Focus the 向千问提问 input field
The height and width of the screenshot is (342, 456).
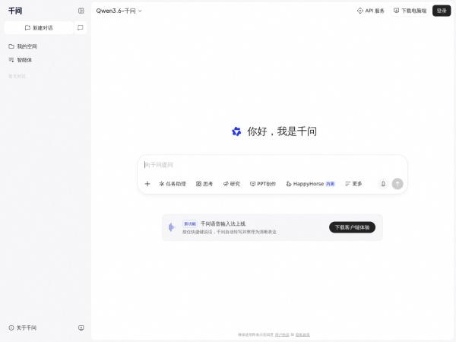tap(272, 165)
